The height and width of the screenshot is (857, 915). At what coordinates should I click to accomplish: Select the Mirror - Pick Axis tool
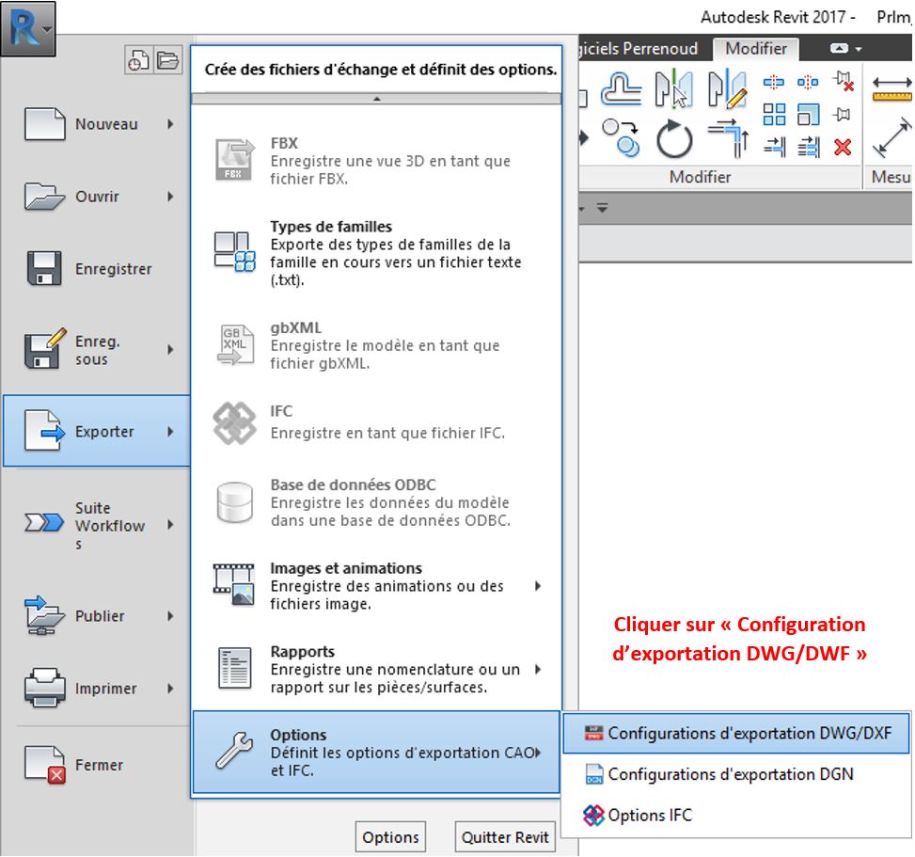coord(673,88)
